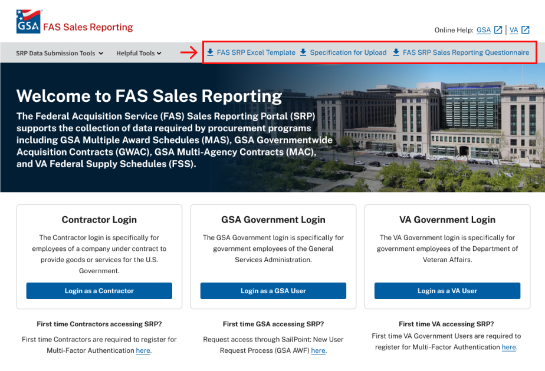
Task: Click the Welcome to FAS Sales Reporting heading
Action: 149,96
